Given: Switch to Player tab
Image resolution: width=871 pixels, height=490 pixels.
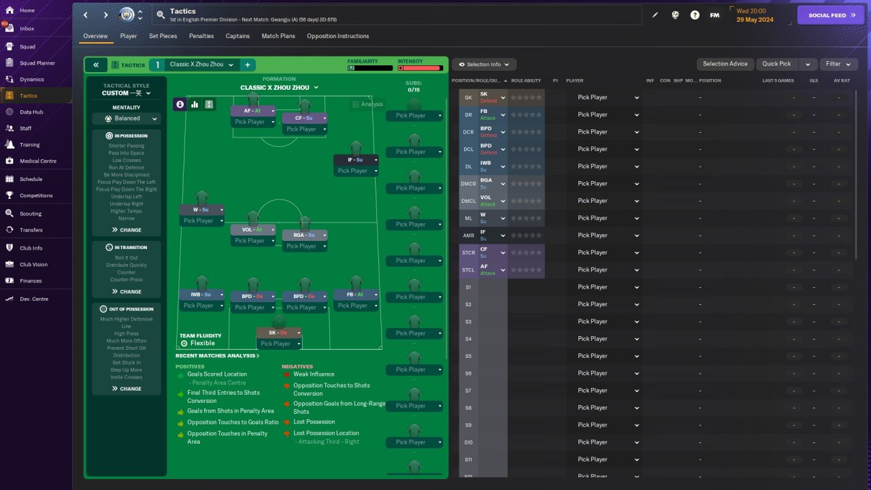Looking at the screenshot, I should (129, 36).
